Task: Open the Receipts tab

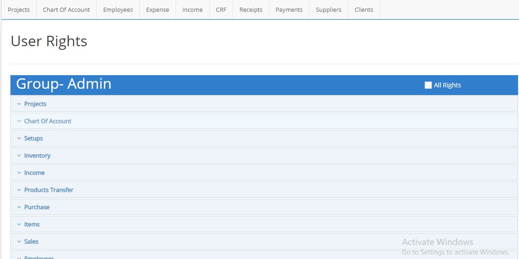Action: (x=251, y=10)
